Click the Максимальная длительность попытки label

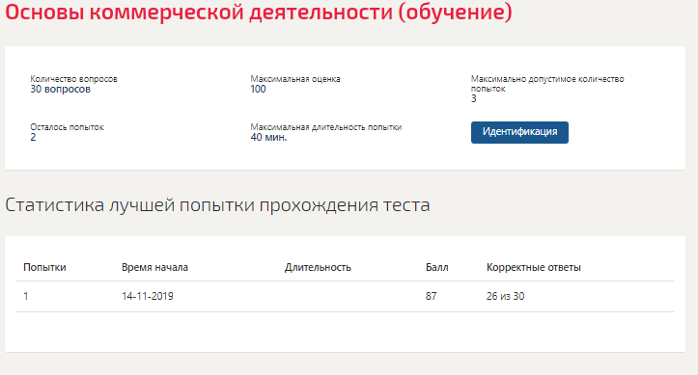point(326,127)
